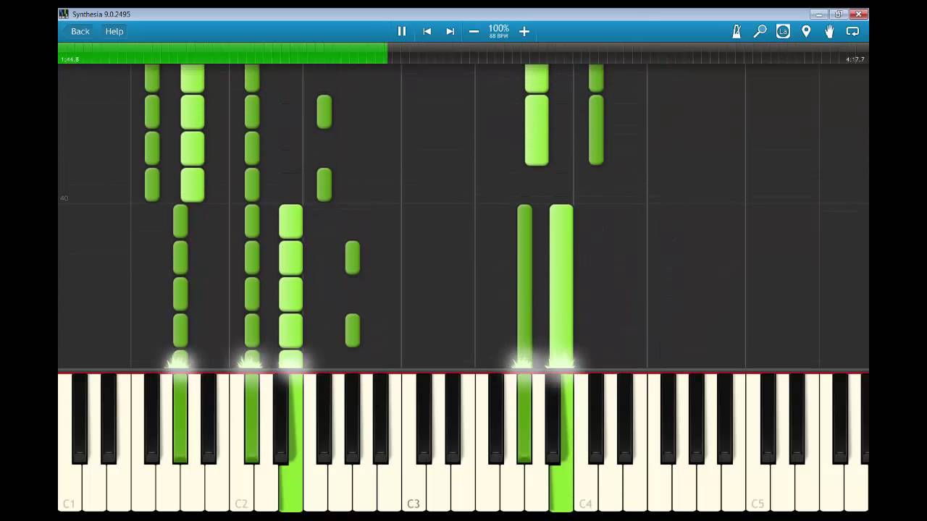Minimize the Synthesia window

tap(820, 14)
